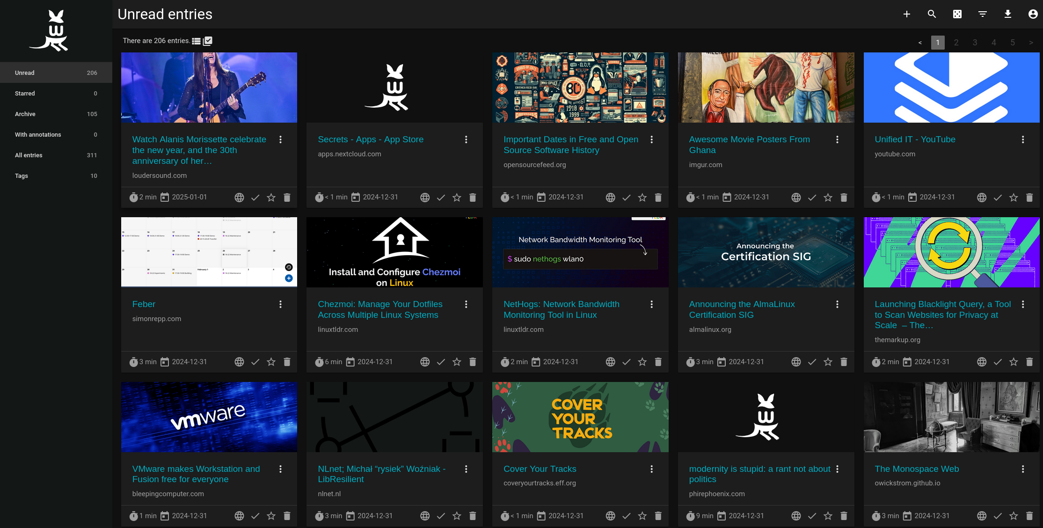1043x528 pixels.
Task: Open the Network Bandwidth Monitoring Tool thumbnail
Action: point(580,252)
